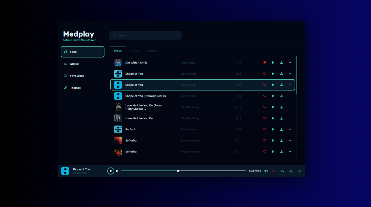This screenshot has width=371, height=207.
Task: Click the first Señorita album thumbnail
Action: [118, 141]
